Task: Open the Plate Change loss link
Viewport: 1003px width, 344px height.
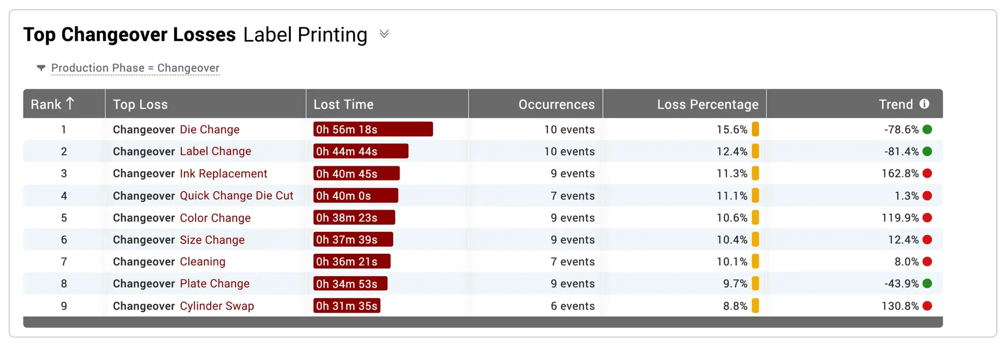Action: 215,283
